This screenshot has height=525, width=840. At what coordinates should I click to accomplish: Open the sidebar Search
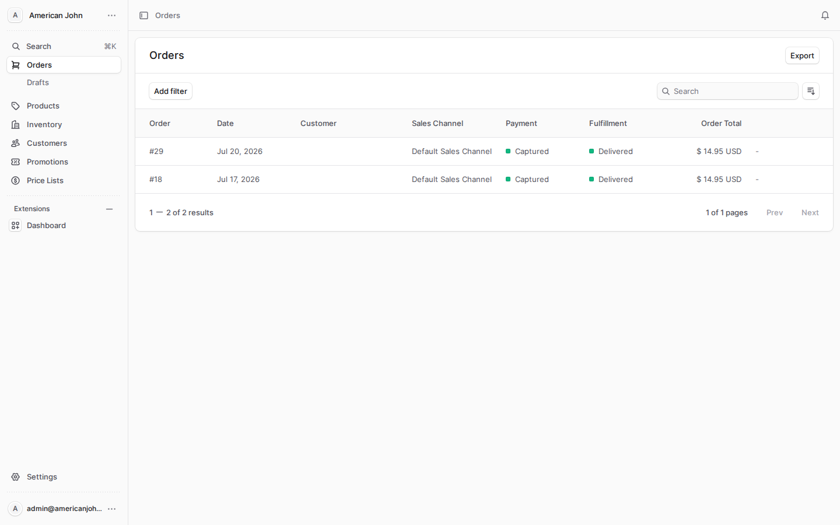point(64,46)
